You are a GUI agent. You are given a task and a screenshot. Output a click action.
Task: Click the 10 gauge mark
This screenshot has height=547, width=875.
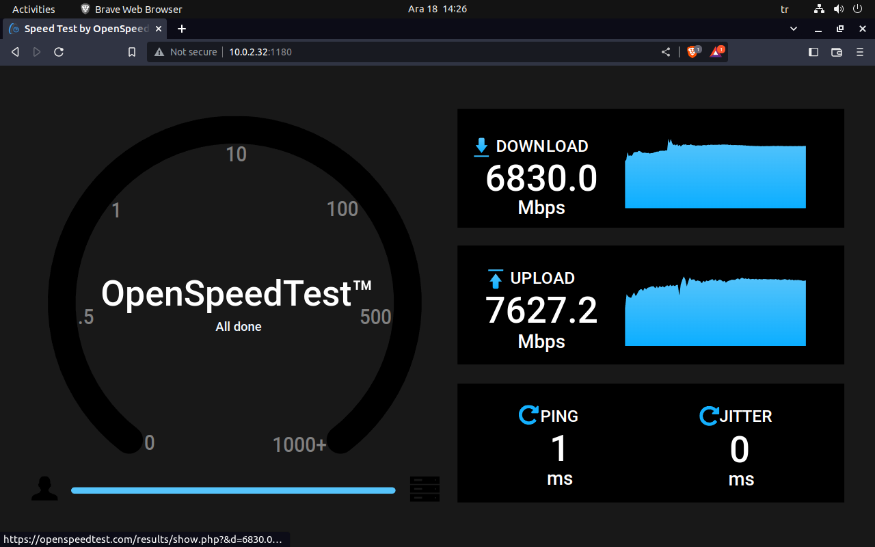[x=236, y=154]
